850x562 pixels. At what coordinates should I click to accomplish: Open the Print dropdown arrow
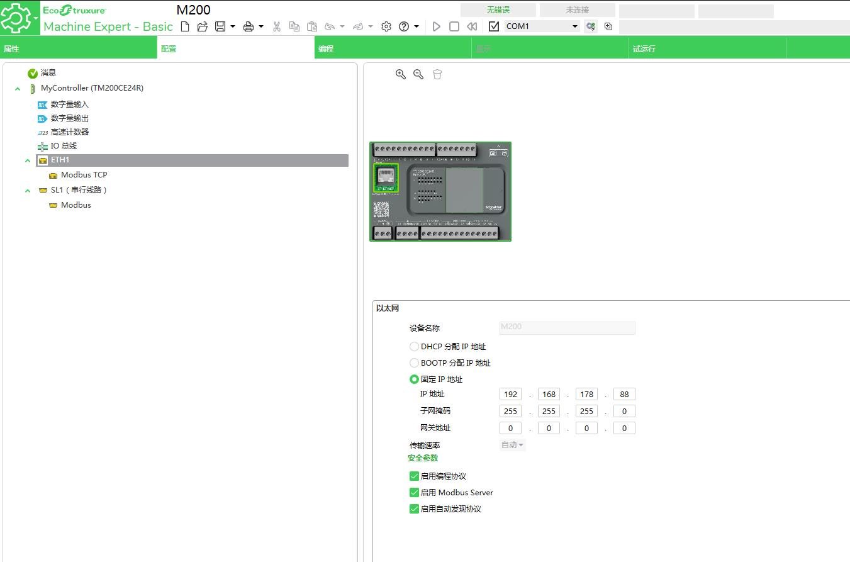click(261, 26)
